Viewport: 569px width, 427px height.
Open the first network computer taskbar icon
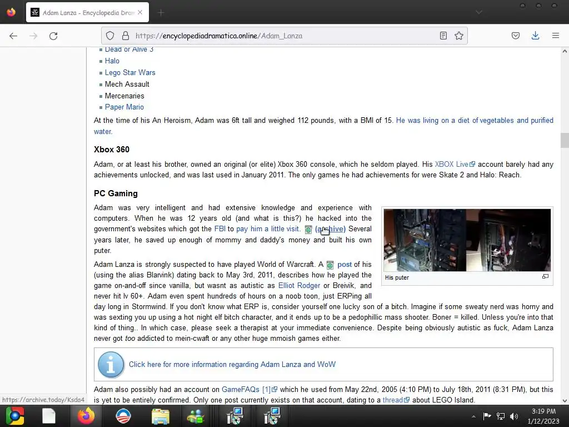(235, 416)
